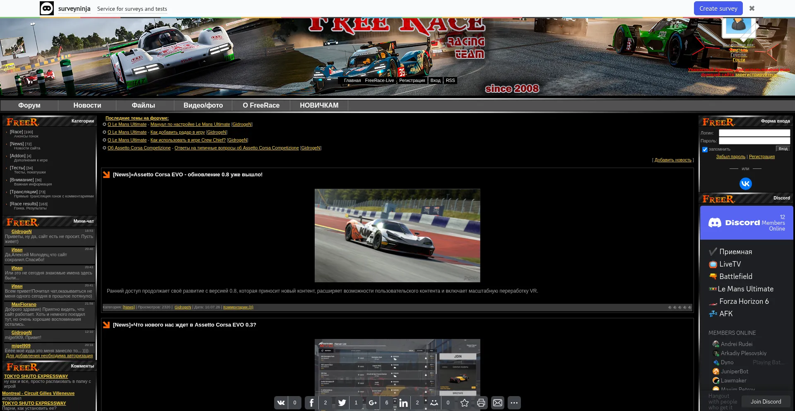Open JuniperBot's Discord avatar

716,371
